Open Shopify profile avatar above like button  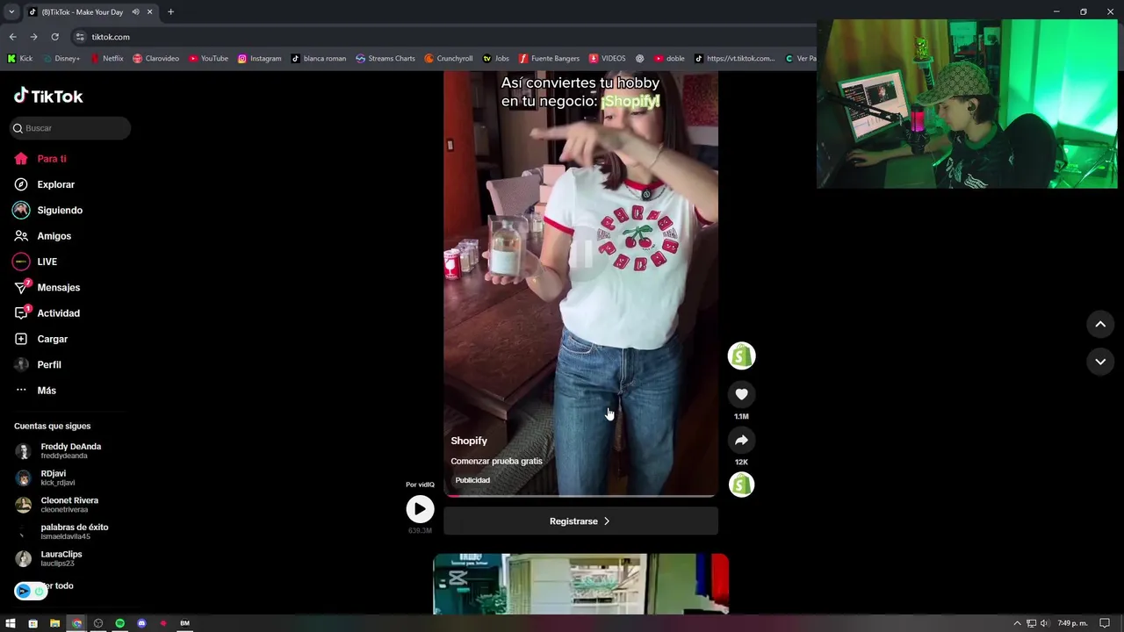pyautogui.click(x=741, y=355)
